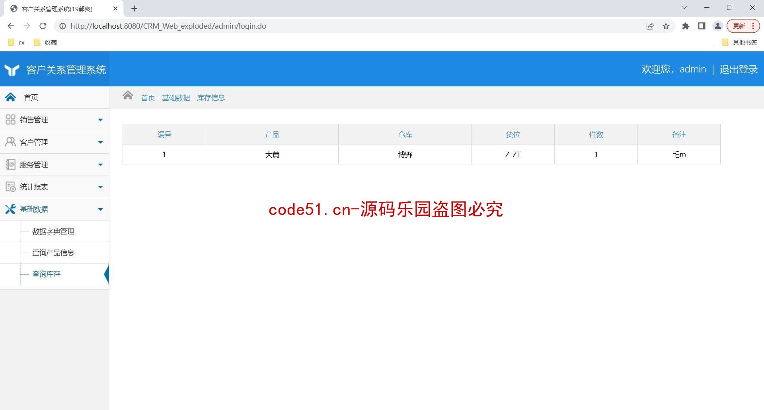Click the statistics report icon
The width and height of the screenshot is (764, 410).
coord(10,187)
